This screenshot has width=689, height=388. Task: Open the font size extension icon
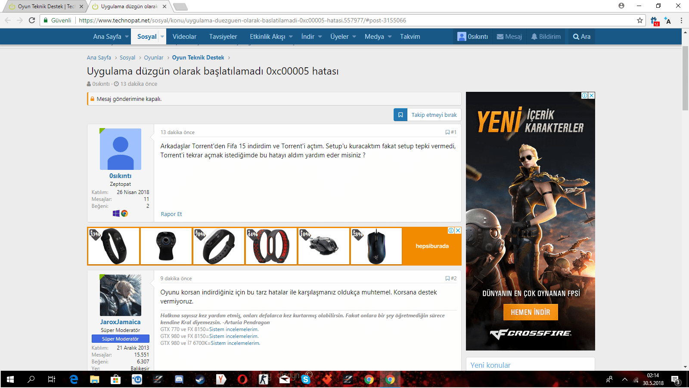coord(668,20)
